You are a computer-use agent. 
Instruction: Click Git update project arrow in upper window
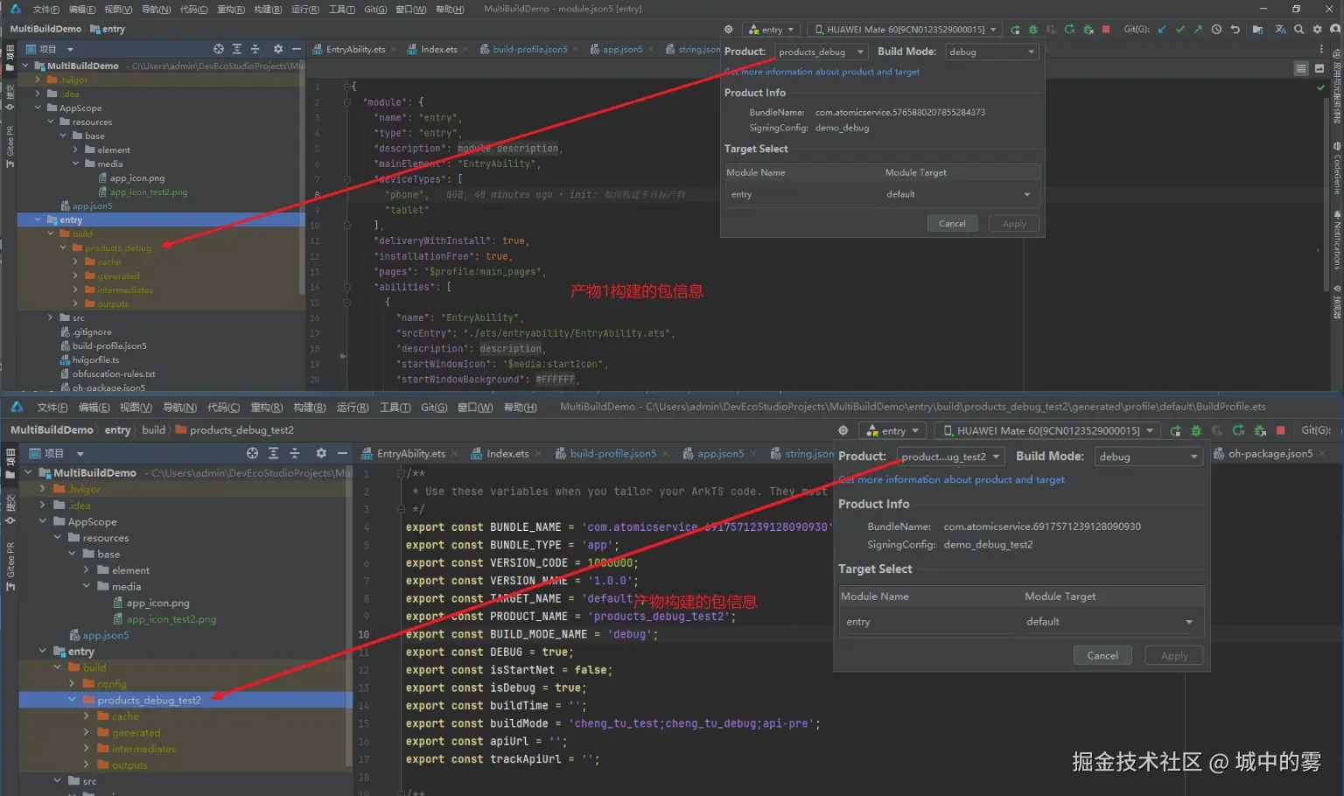(x=1162, y=29)
